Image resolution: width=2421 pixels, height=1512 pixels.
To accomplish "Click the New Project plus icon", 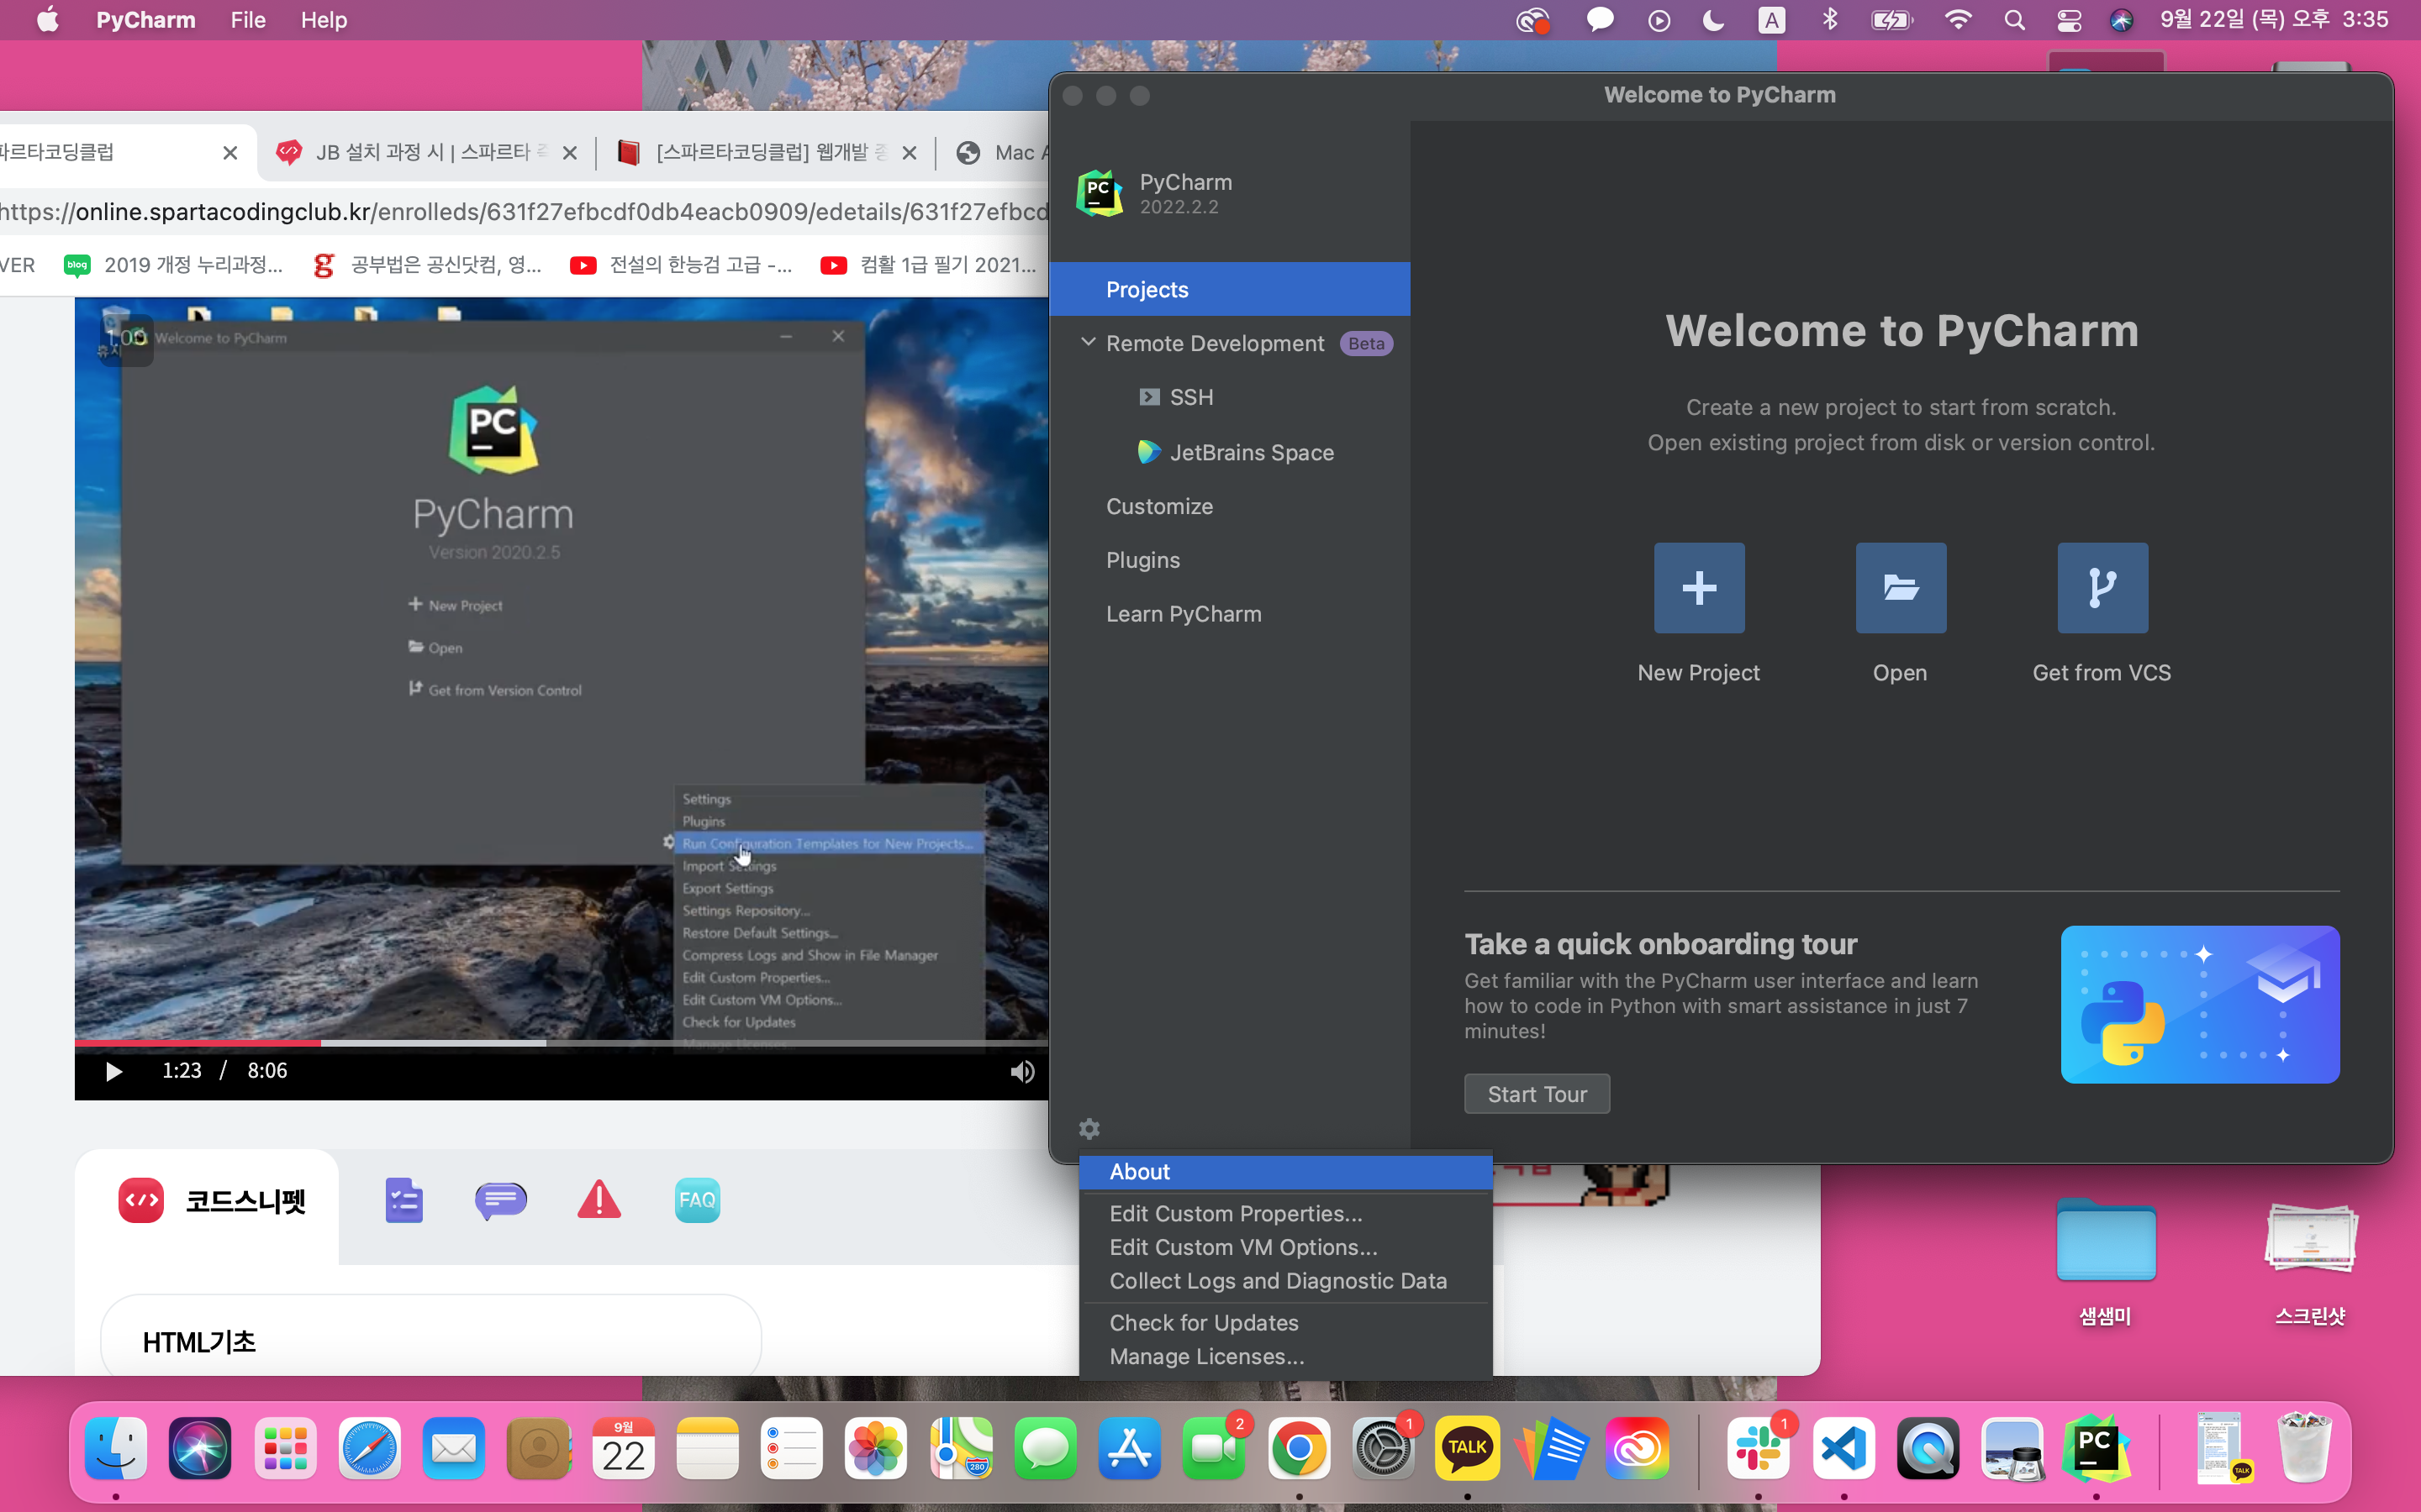I will click(x=1699, y=588).
